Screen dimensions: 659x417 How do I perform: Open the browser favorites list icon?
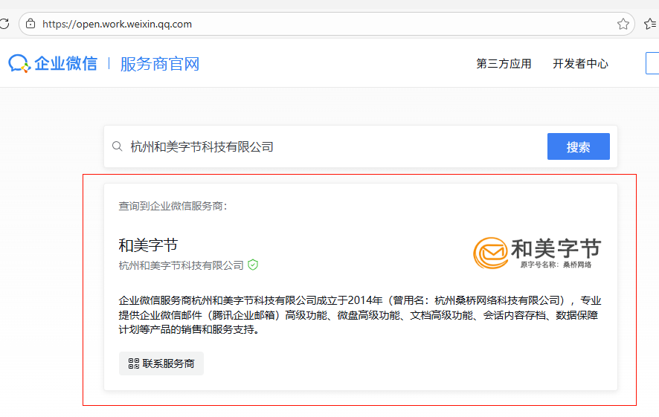pyautogui.click(x=650, y=24)
